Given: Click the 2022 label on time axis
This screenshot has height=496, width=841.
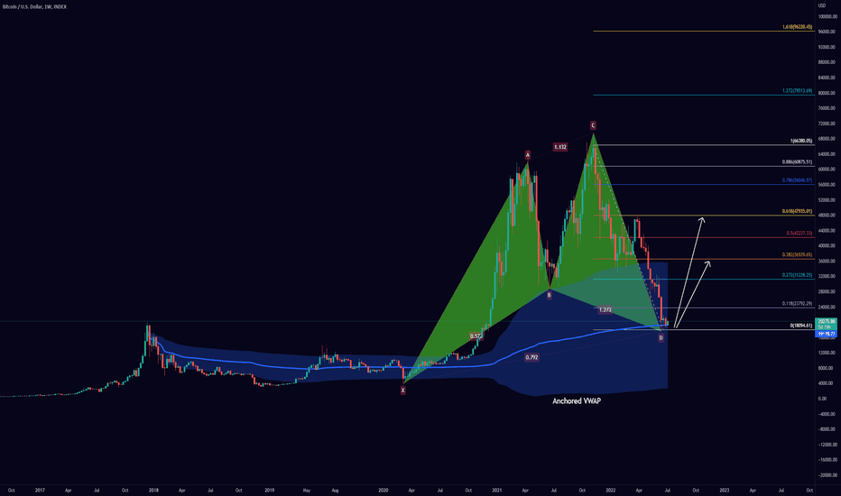Looking at the screenshot, I should pyautogui.click(x=610, y=491).
